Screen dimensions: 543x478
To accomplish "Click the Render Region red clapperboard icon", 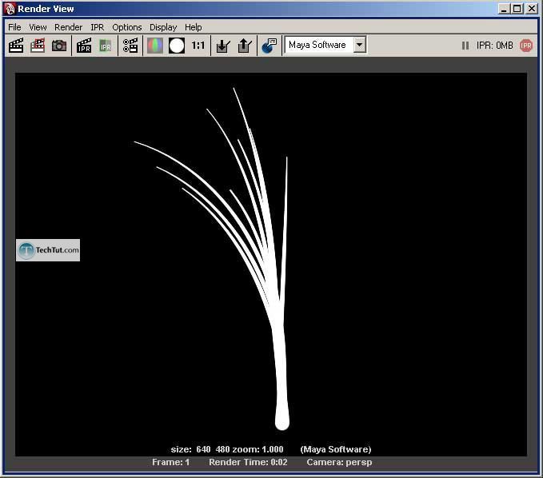I will tap(38, 46).
